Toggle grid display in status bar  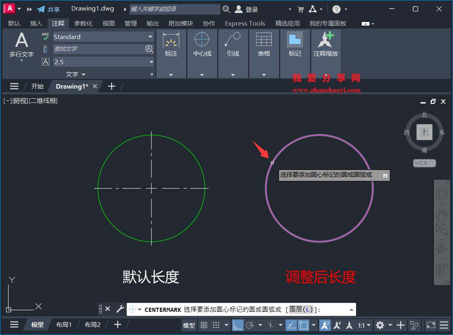click(204, 325)
